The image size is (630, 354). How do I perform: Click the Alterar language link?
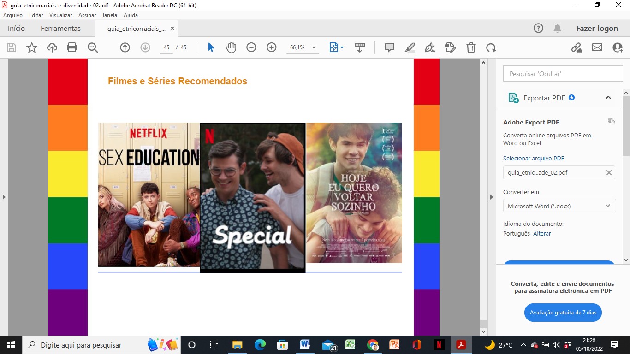point(542,233)
